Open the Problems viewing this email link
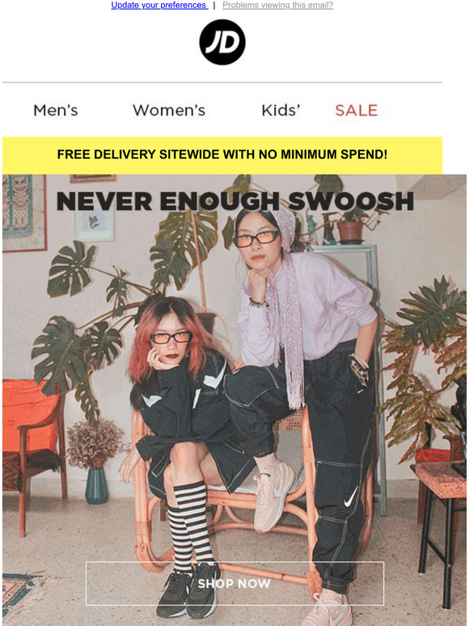469x626 pixels. 278,5
